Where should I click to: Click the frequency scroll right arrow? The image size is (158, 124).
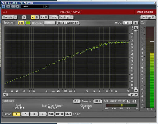pos(132,95)
